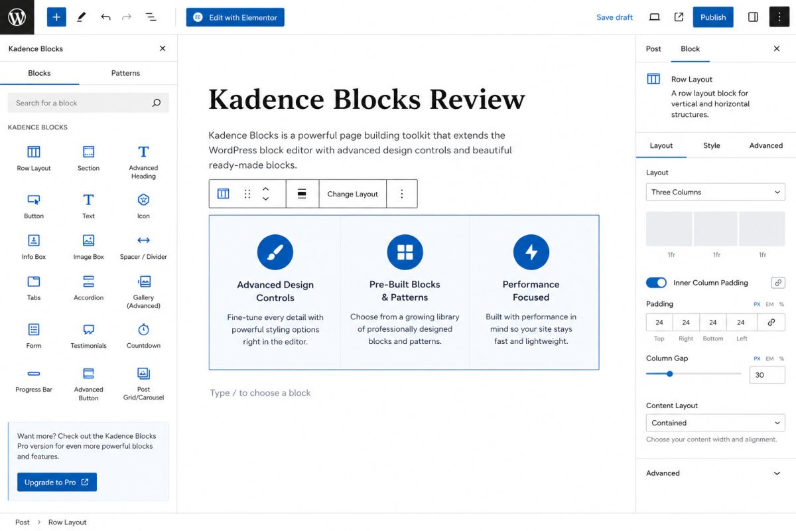Viewport: 796px width, 531px height.
Task: Click the drag handle in block toolbar
Action: pos(247,194)
